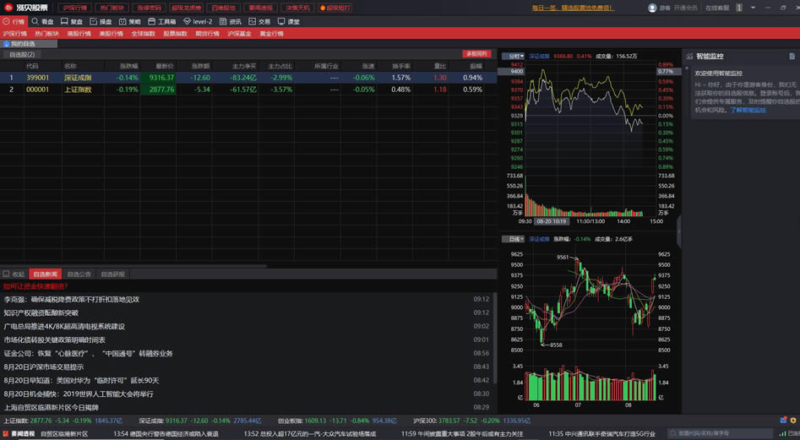Screen dimensions: 800x440
Task: Follow the 了解智能监控 link
Action: tap(748, 110)
